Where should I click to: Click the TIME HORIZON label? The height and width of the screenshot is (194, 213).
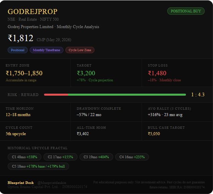pos(20,109)
